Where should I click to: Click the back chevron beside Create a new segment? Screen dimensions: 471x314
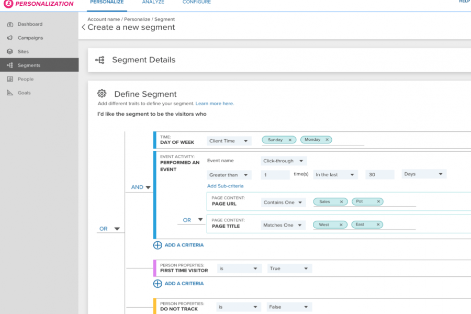(x=83, y=27)
